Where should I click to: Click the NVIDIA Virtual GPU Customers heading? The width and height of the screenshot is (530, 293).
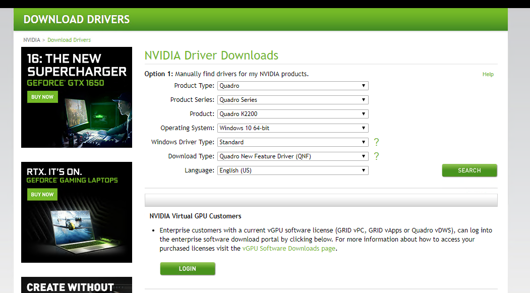pos(195,216)
